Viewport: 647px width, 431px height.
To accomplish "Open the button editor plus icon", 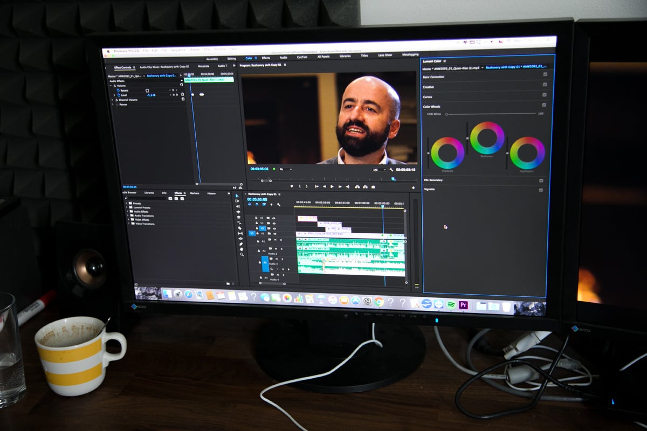I will (413, 187).
